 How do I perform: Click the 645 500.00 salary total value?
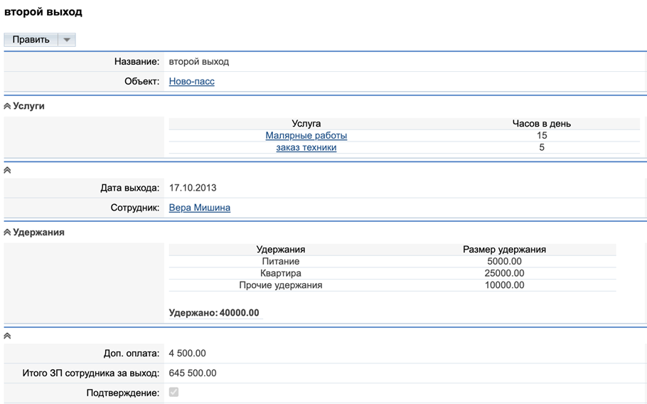pyautogui.click(x=193, y=373)
